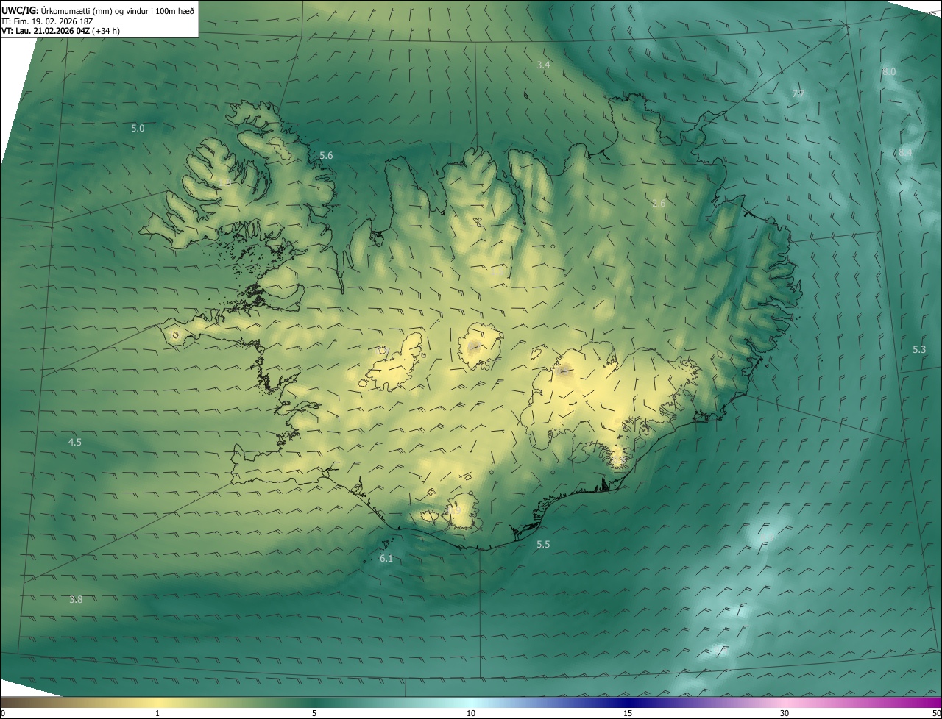The height and width of the screenshot is (719, 942).
Task: Click the 7.7 value label
Action: click(x=798, y=93)
